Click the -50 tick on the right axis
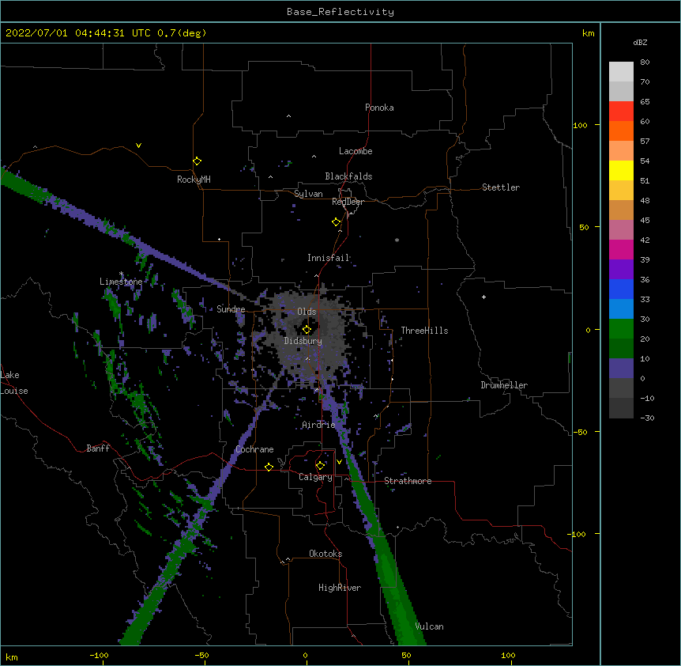The height and width of the screenshot is (666, 681). click(x=580, y=432)
